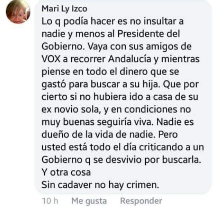Click the last line 'Sin cadaver no hay crimen.'
The image size is (219, 211).
click(100, 185)
